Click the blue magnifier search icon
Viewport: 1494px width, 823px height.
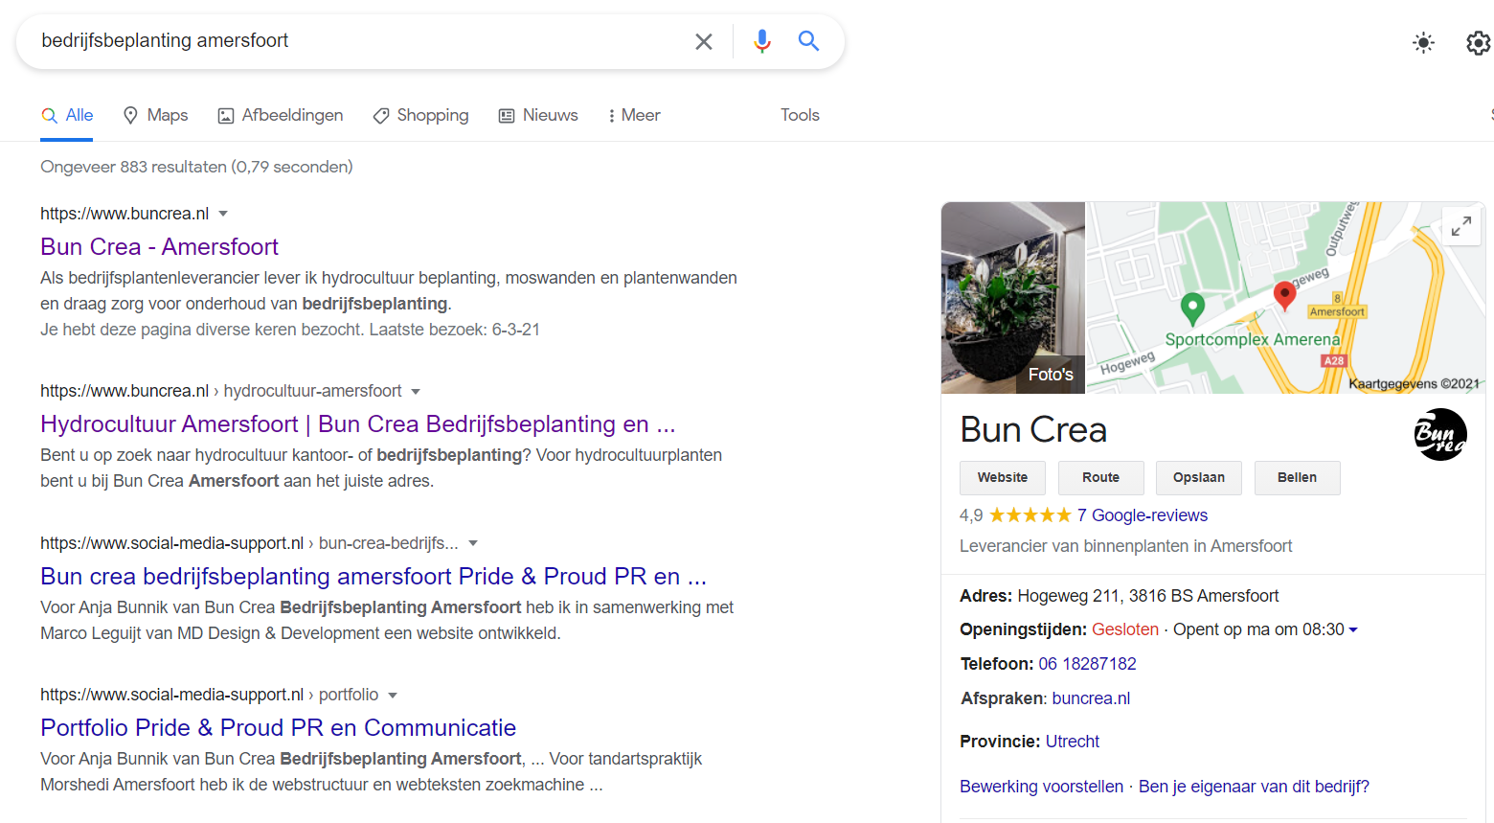tap(809, 40)
